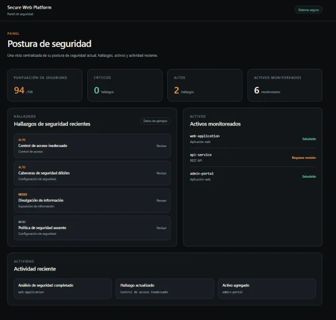Open Revisar for Control de acceso inadecuado
Image resolution: width=336 pixels, height=320 pixels.
(162, 146)
